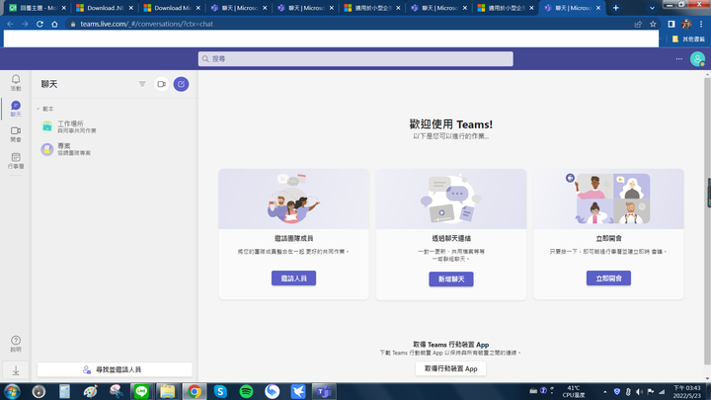
Task: Show hidden system tray icons arrow
Action: click(x=605, y=391)
